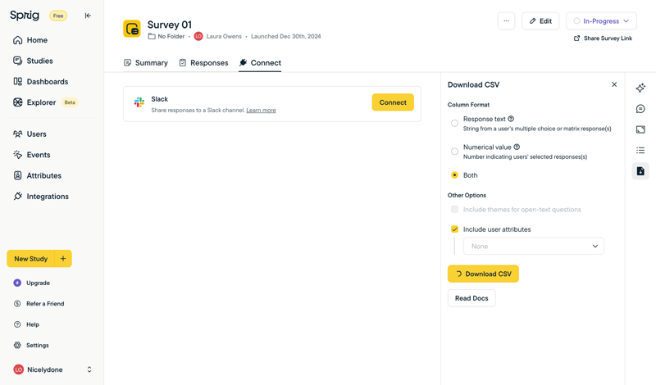Click the Slack logo icon

[139, 102]
